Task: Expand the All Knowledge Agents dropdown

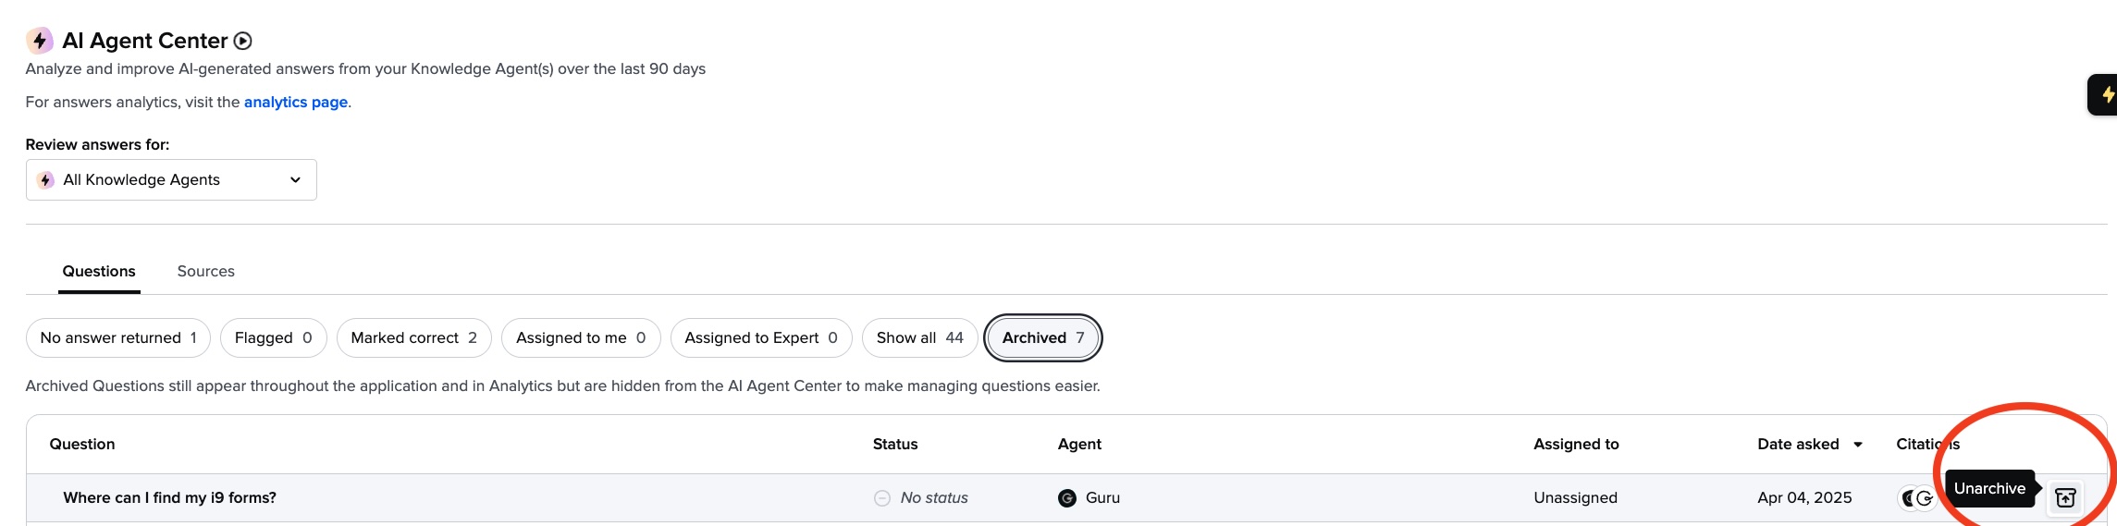Action: pos(171,179)
